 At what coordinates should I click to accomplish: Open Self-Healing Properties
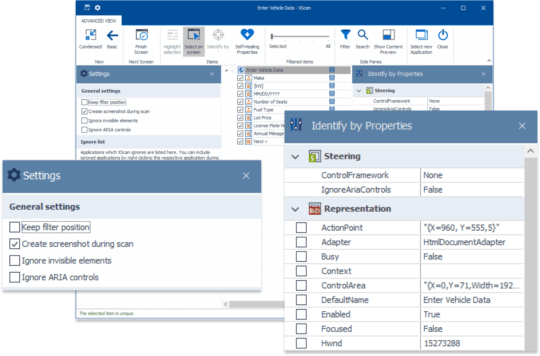pos(247,39)
